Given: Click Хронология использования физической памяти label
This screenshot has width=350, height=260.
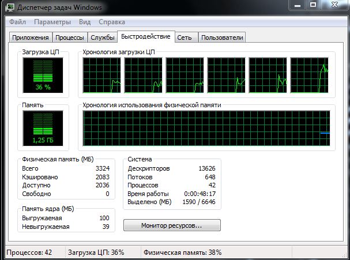Looking at the screenshot, I should [x=152, y=105].
